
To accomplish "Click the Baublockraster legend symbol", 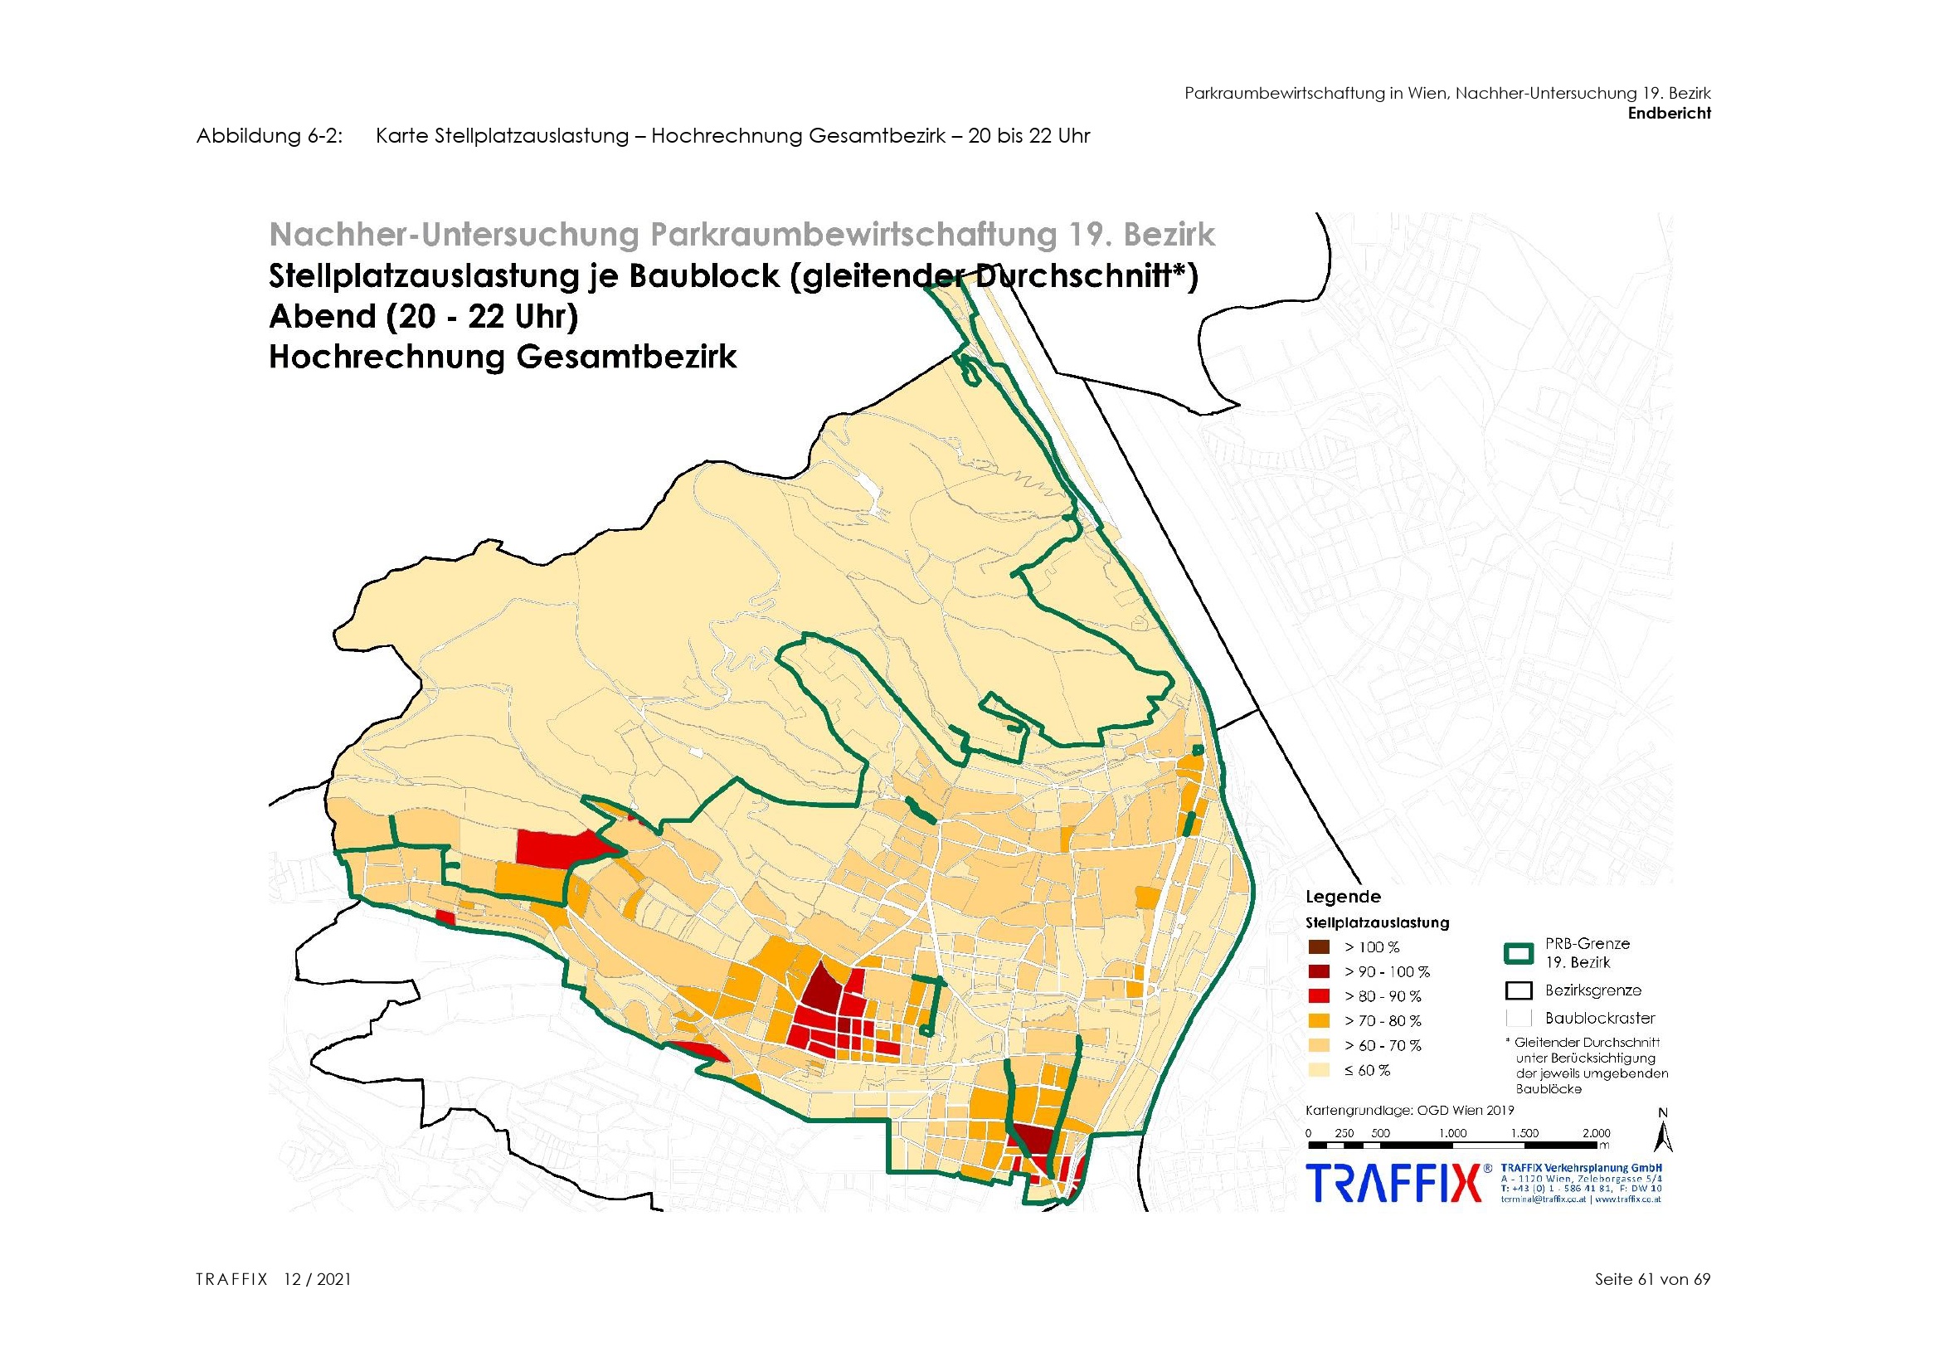I will pos(1519,1018).
